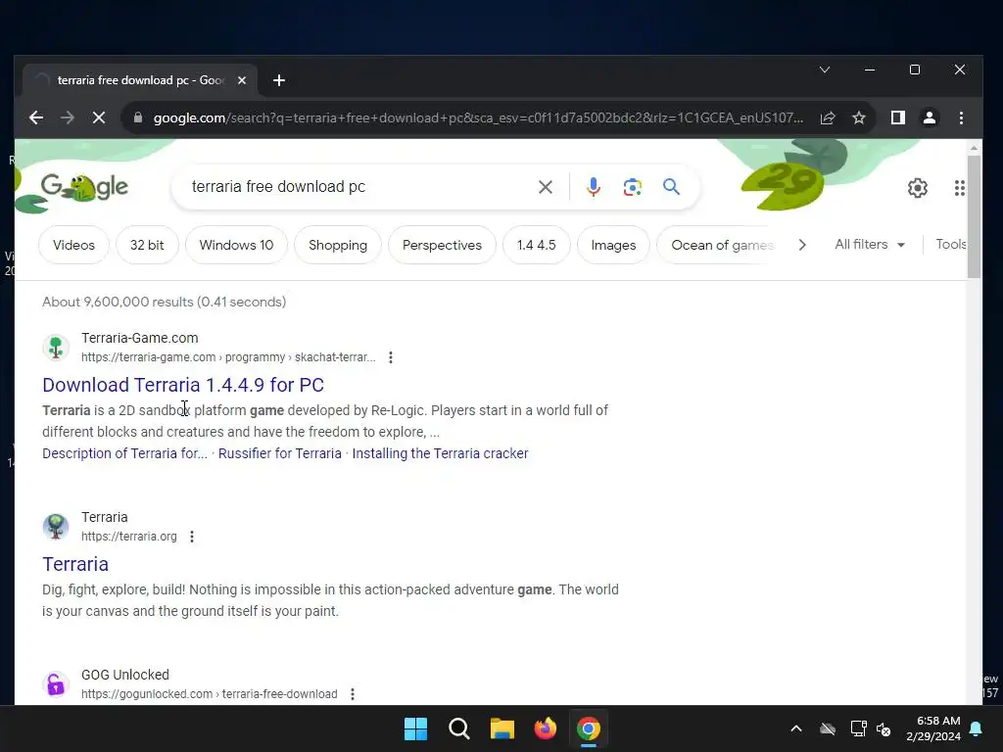Image resolution: width=1003 pixels, height=752 pixels.
Task: Show more filter chips with arrow
Action: [802, 245]
